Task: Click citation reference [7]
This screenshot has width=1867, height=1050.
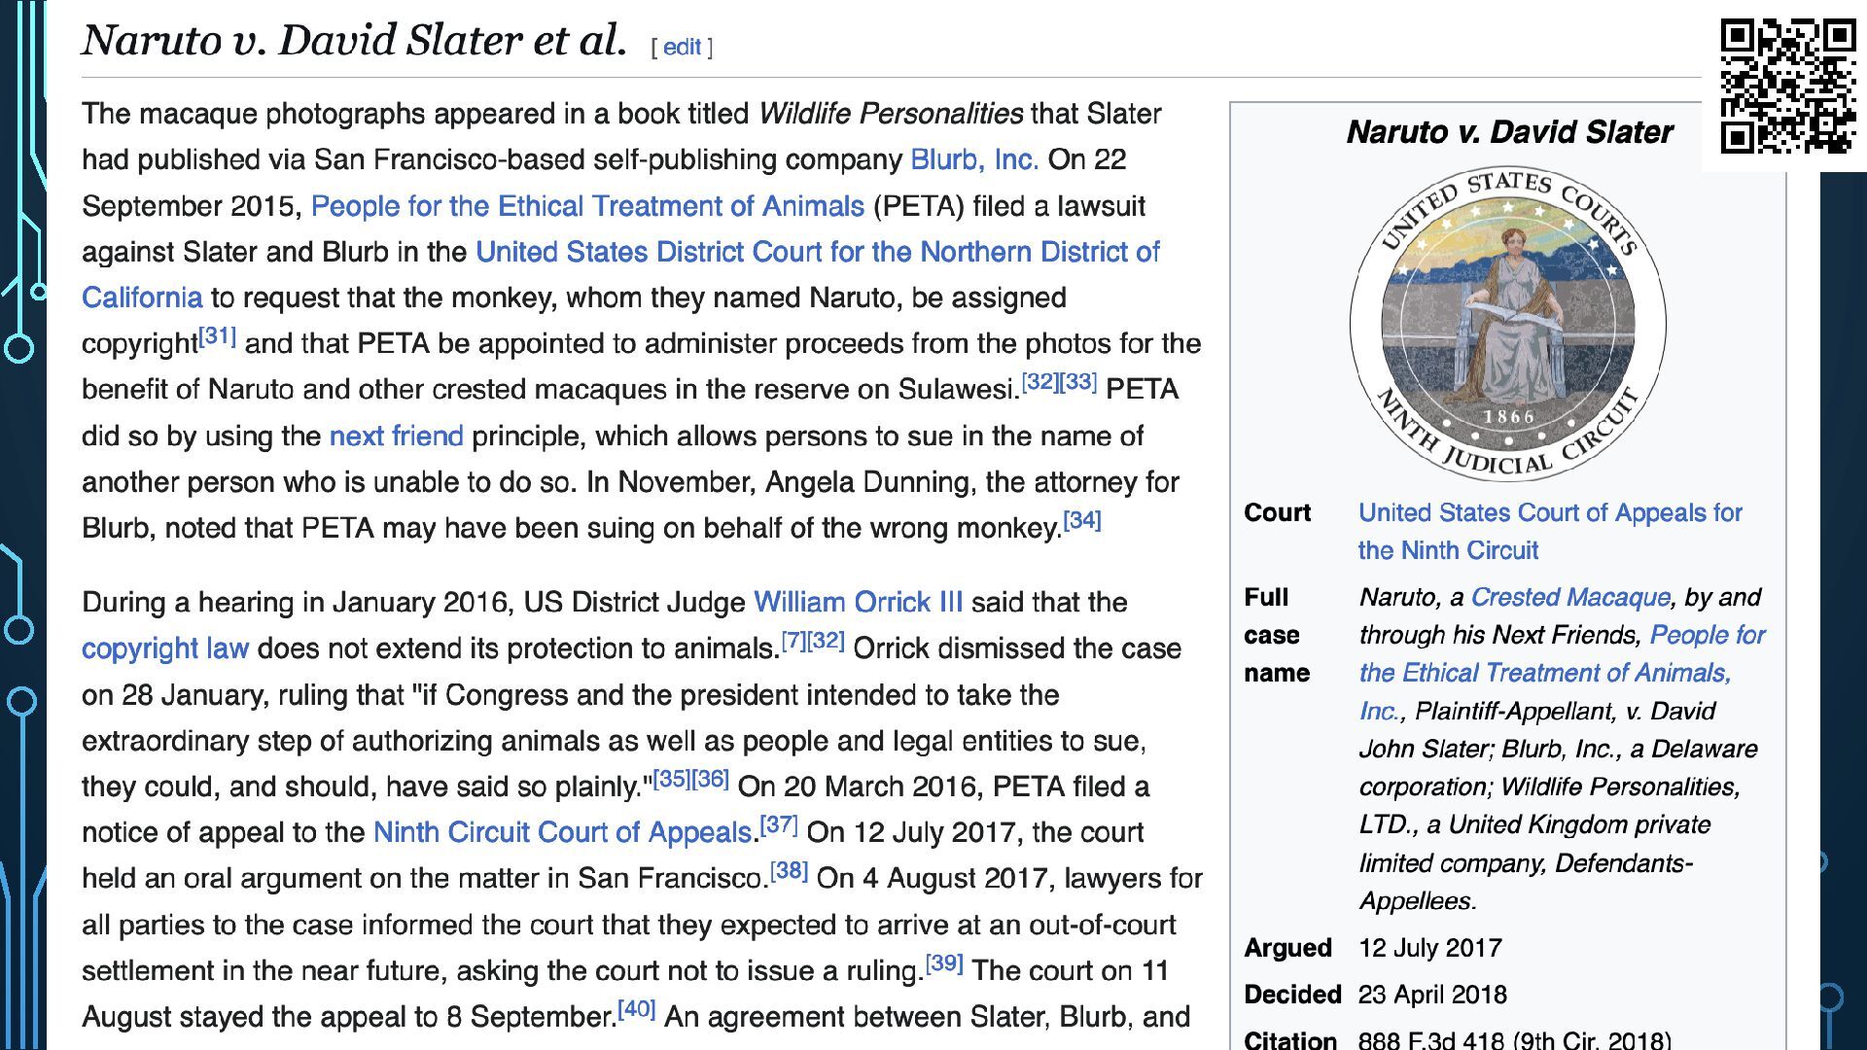Action: 793,642
